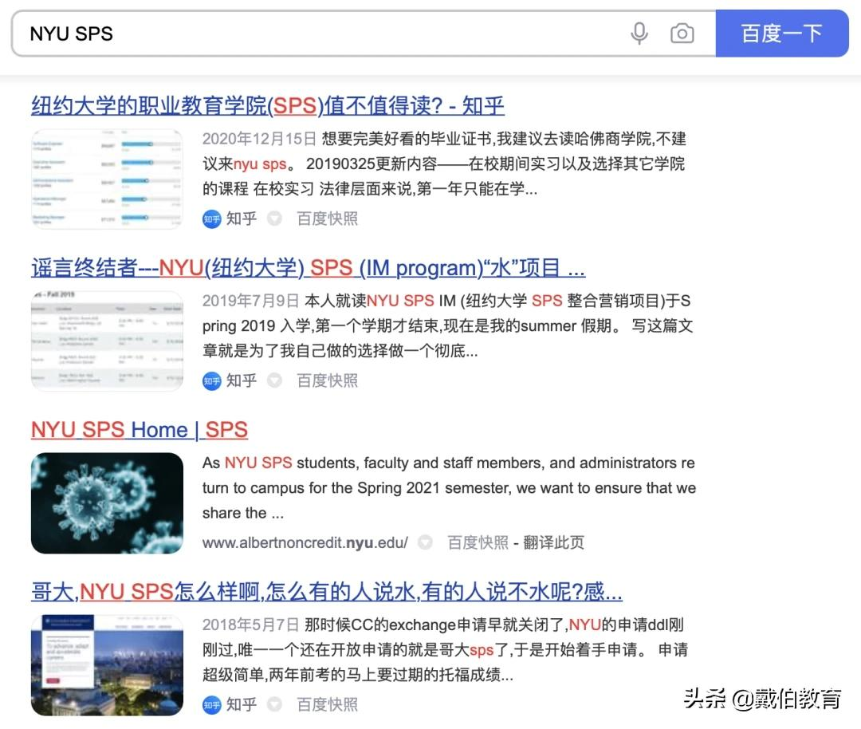Open 翻译此页 for the NYU SPS Home result
This screenshot has height=729, width=861.
click(553, 542)
